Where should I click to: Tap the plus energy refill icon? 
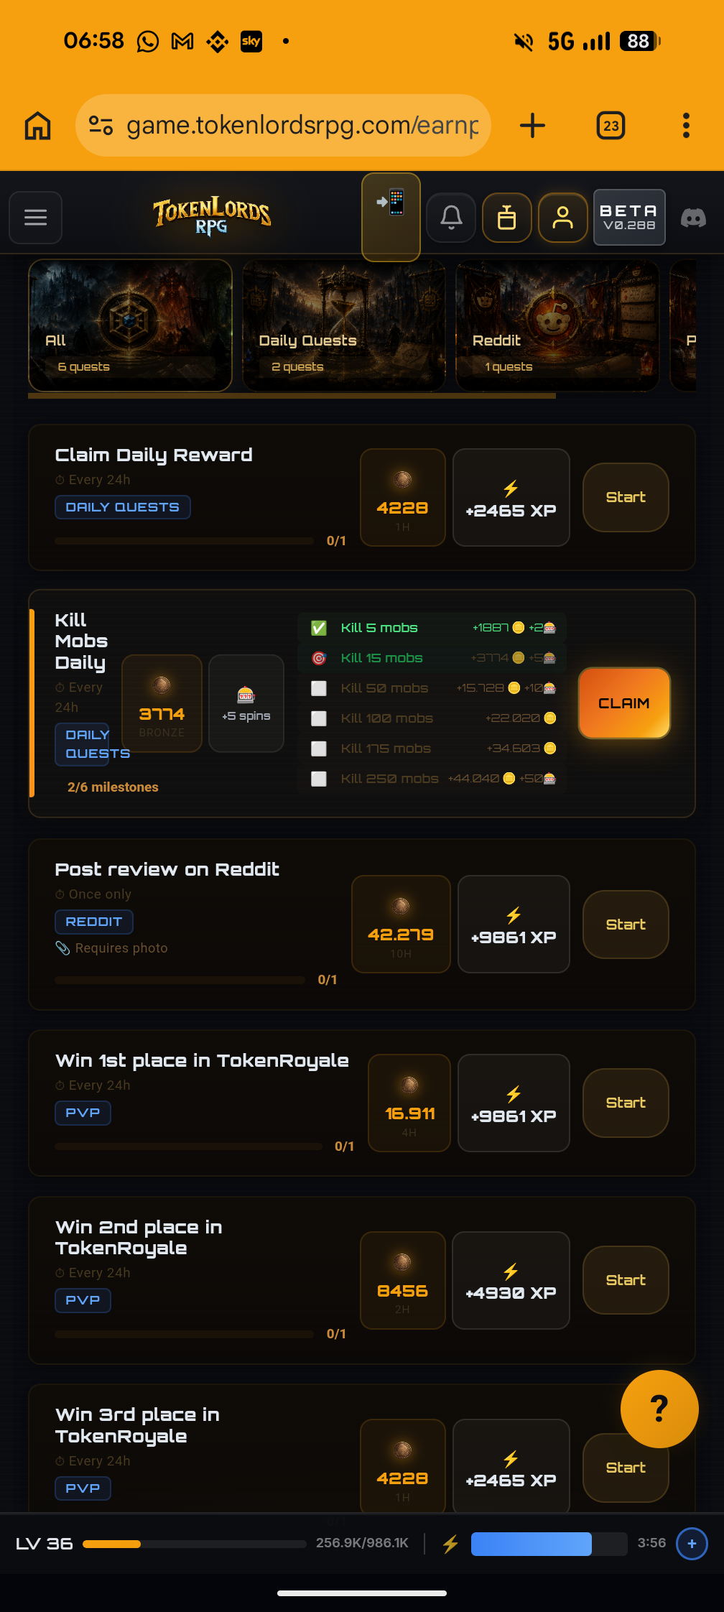[x=692, y=1544]
